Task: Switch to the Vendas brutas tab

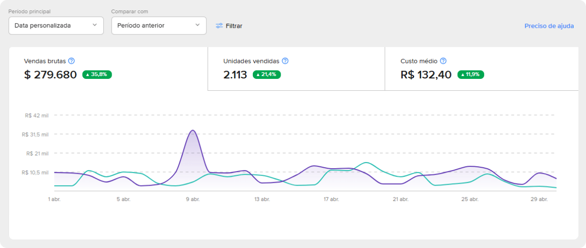Action: pos(108,68)
